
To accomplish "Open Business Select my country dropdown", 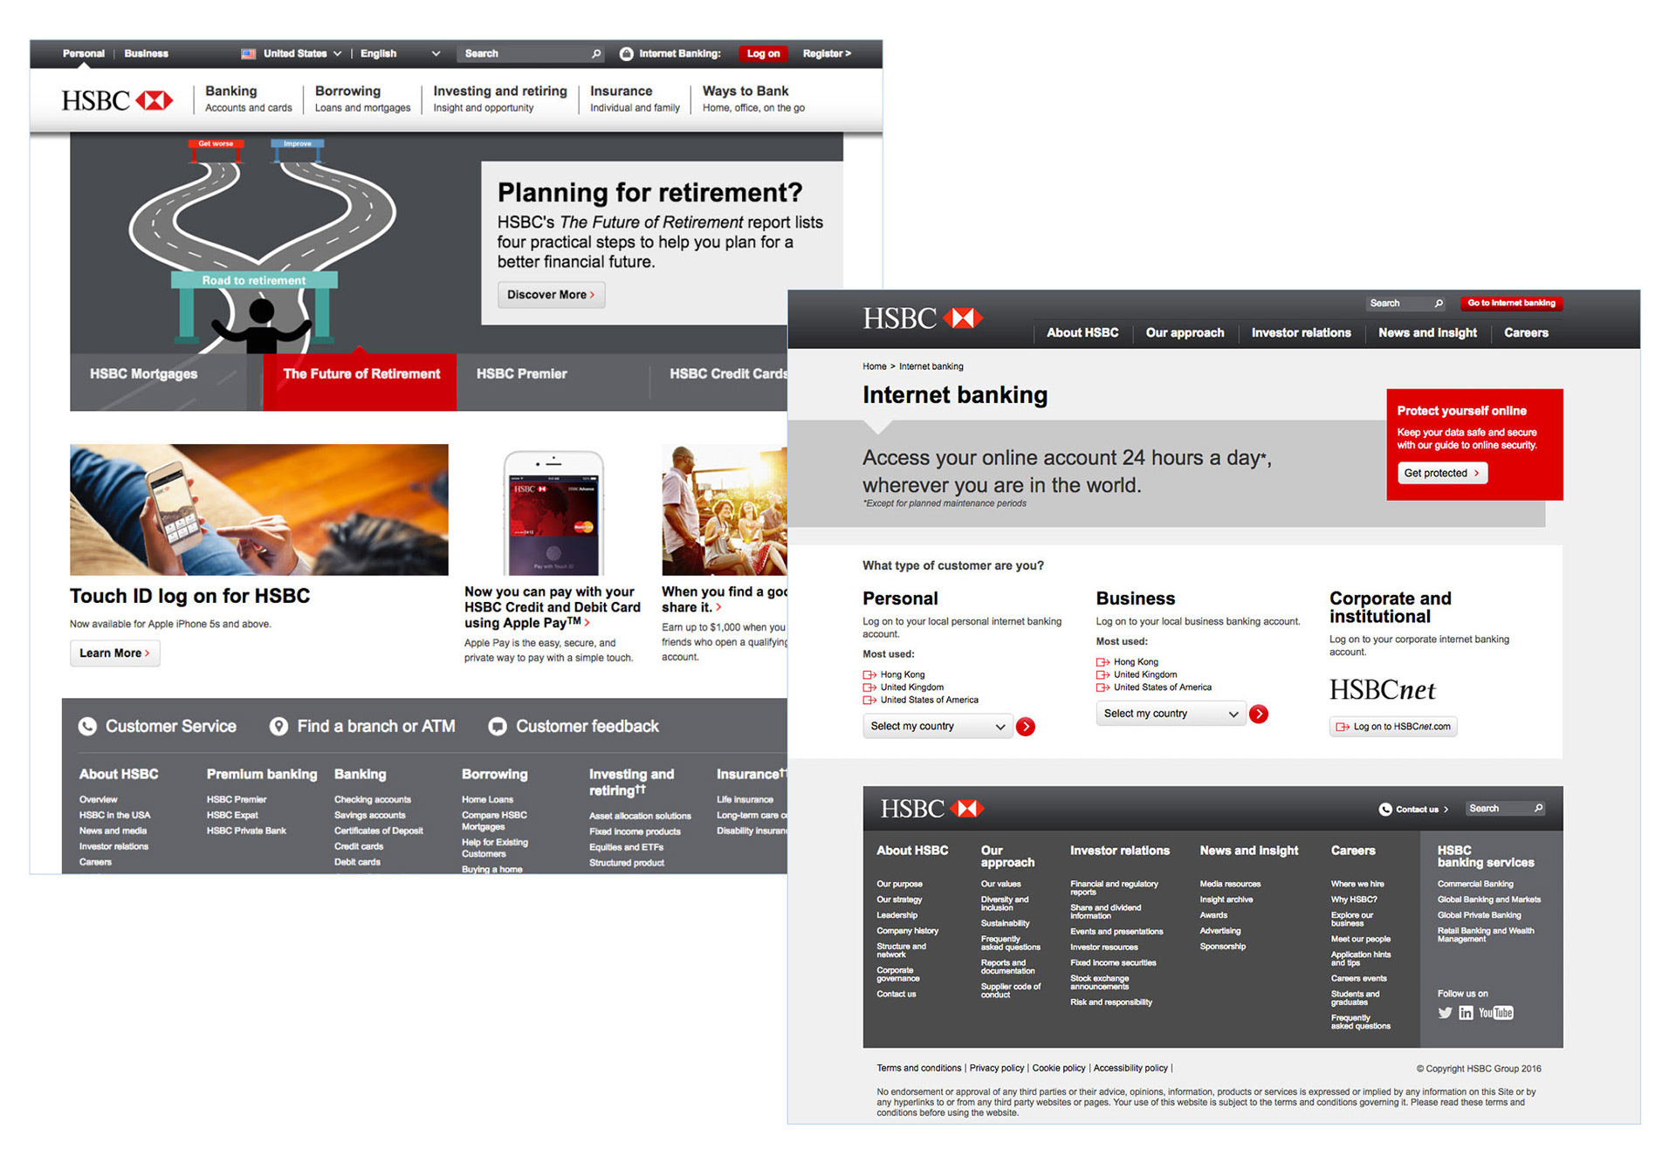I will click(x=1171, y=714).
